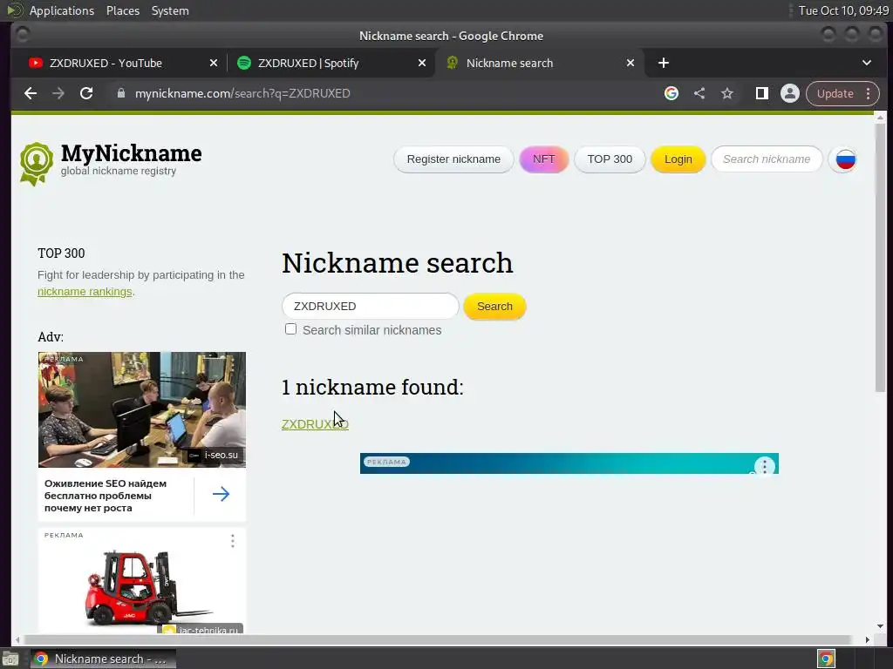Click the Ожив­ление SEO ad text
Image resolution: width=893 pixels, height=669 pixels.
click(106, 496)
